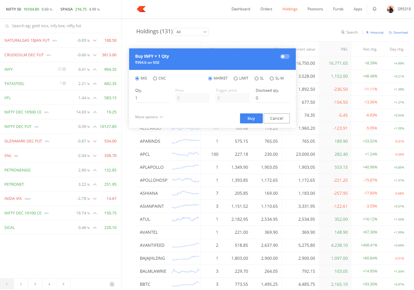Open APARINDS sparkline chart
The height and width of the screenshot is (290, 414).
(185, 141)
